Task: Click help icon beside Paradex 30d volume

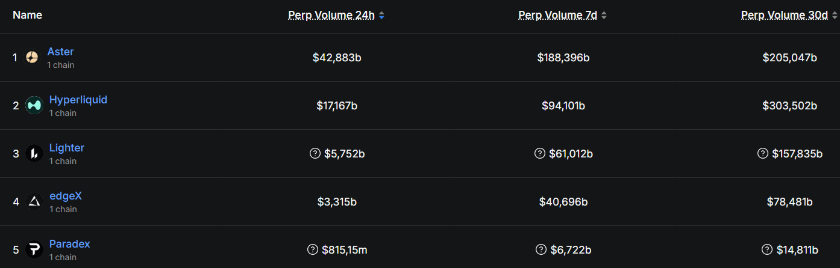Action: pyautogui.click(x=766, y=249)
